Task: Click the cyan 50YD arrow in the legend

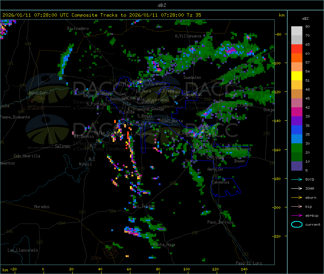Action: click(x=297, y=179)
